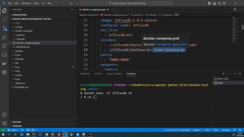
Task: Open Explorer Views and More Actions ellipsis
Action: (x=72, y=10)
